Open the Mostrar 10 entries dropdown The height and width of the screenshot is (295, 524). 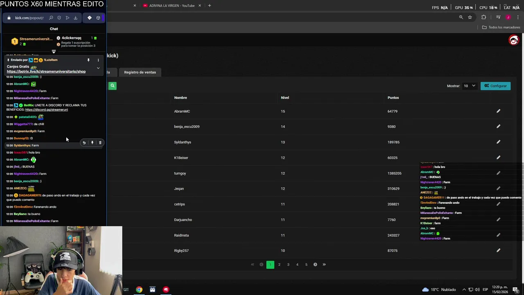470,86
